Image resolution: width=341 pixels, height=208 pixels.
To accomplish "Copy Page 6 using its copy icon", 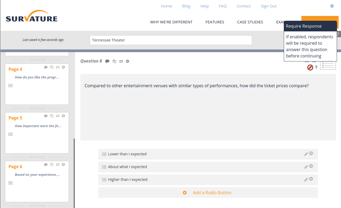I will pos(52,165).
